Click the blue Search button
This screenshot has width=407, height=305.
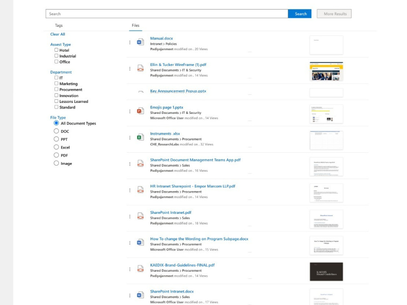[300, 14]
